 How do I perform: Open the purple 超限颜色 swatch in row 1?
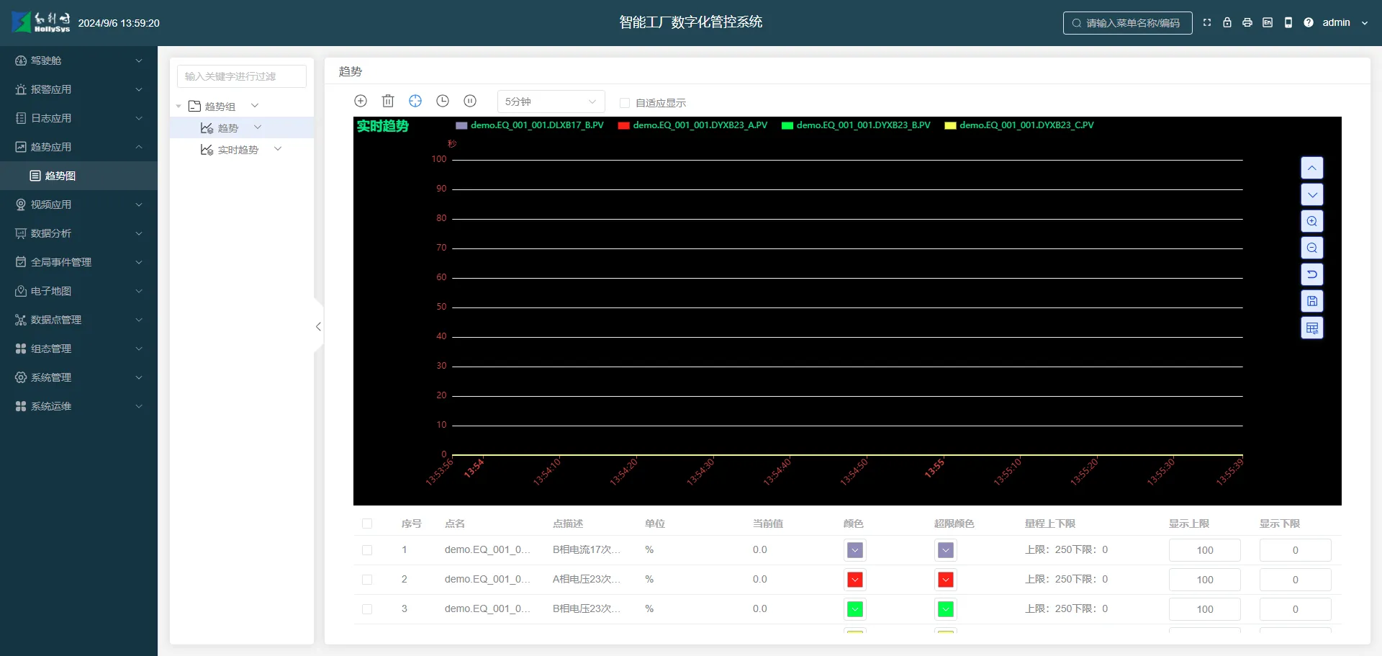point(946,550)
